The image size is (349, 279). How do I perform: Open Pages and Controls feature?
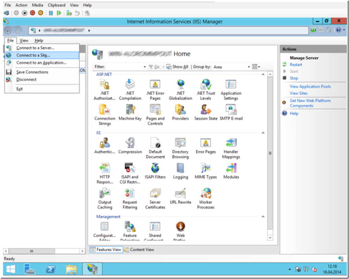(x=155, y=115)
